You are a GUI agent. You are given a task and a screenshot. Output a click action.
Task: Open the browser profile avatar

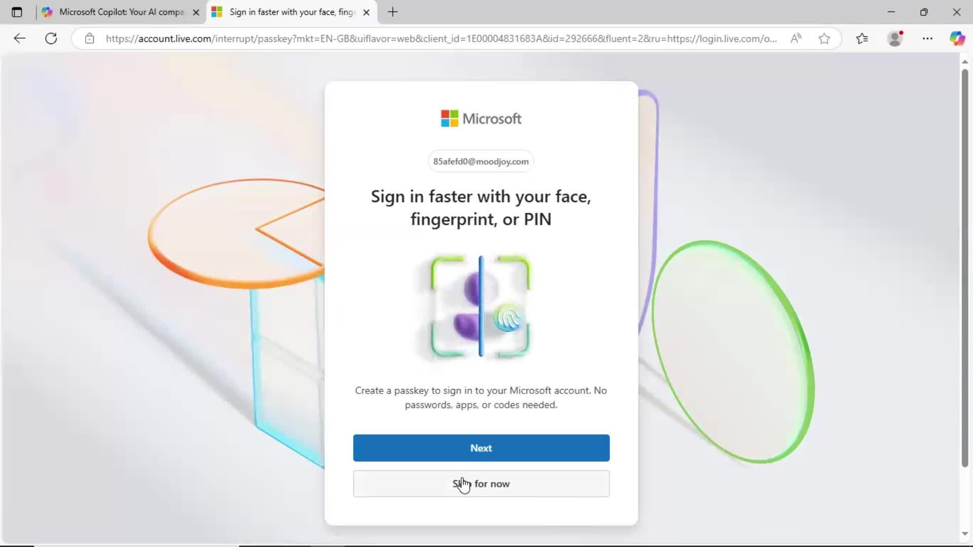[x=895, y=38]
